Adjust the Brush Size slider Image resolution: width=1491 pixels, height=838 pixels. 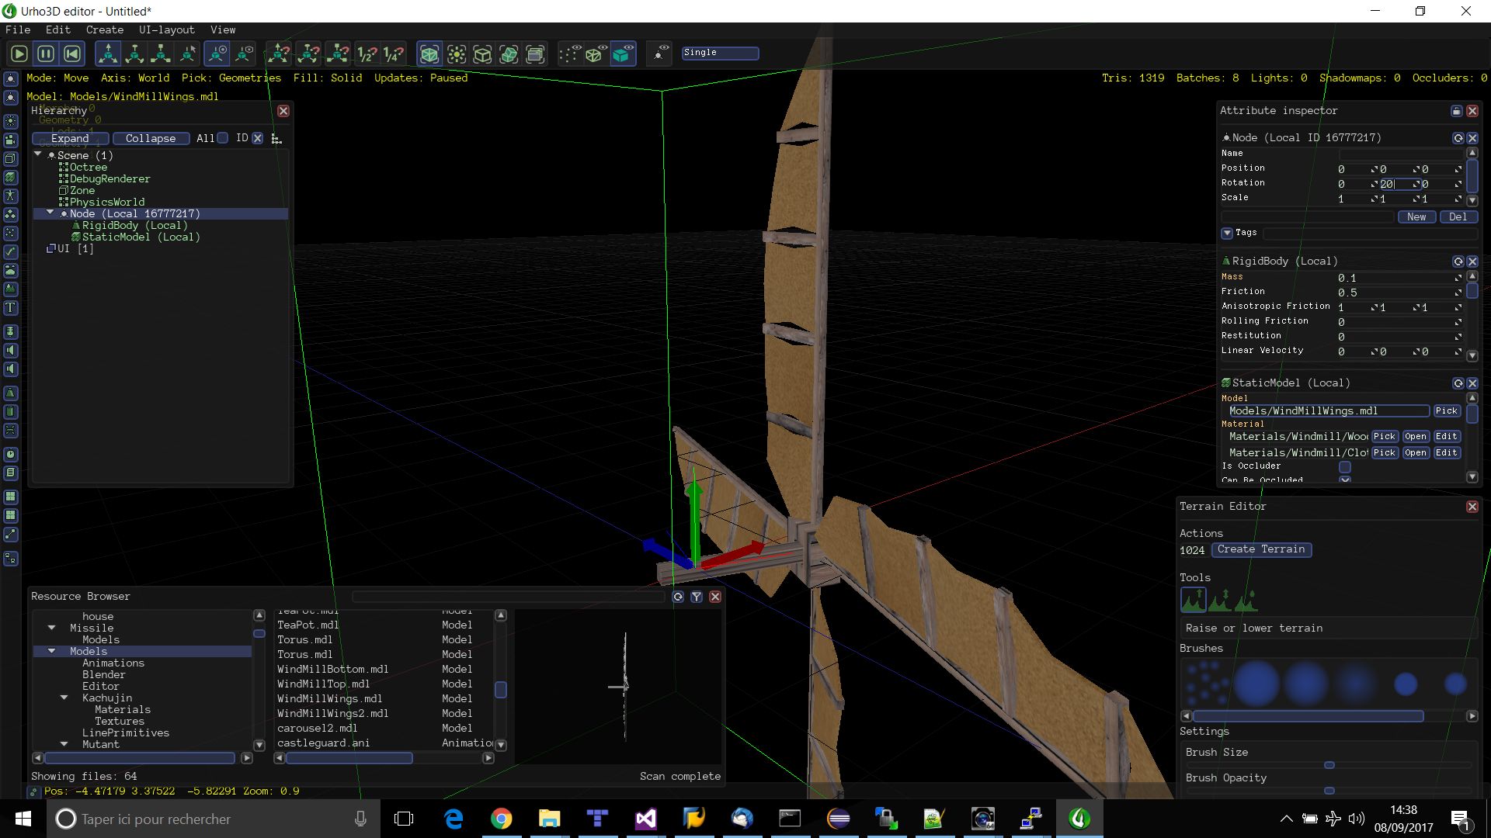[x=1329, y=765]
